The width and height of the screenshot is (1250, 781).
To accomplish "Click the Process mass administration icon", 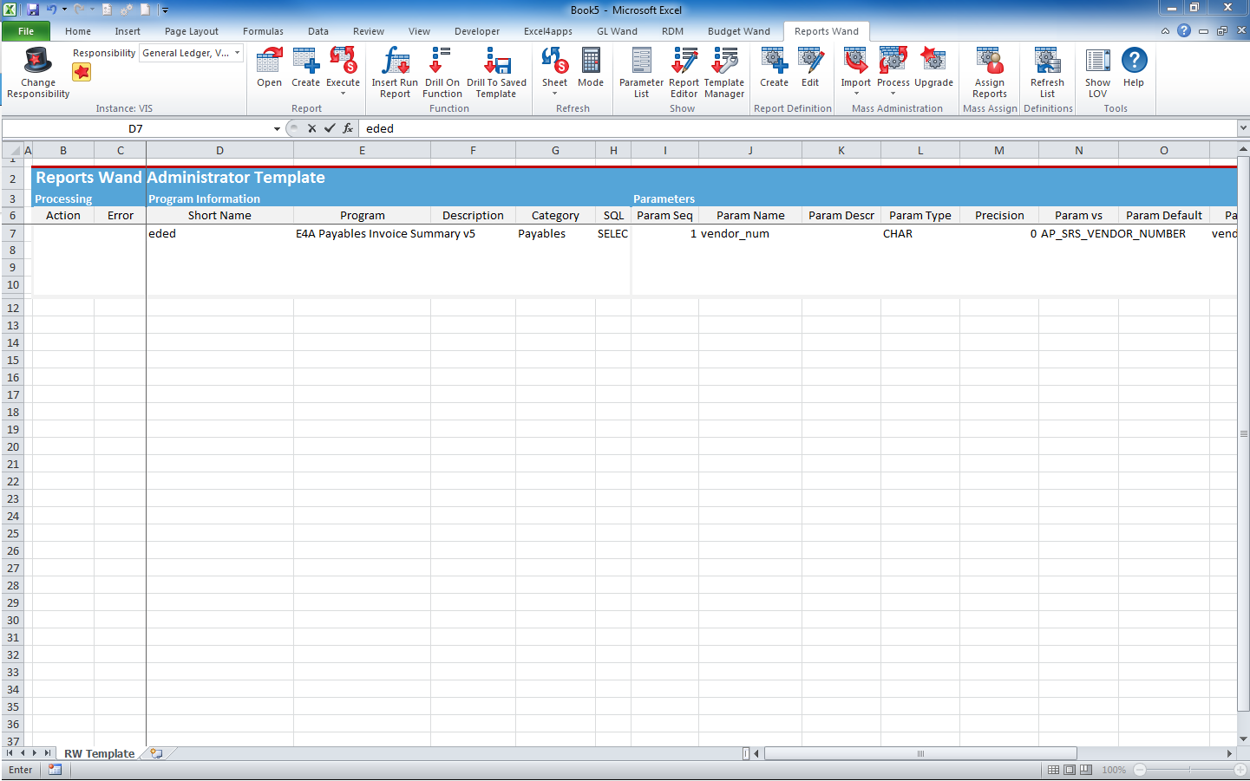I will [x=893, y=61].
